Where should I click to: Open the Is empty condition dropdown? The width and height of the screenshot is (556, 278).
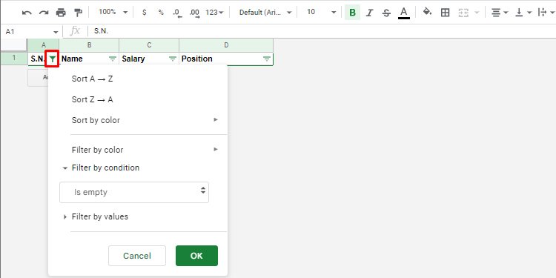pyautogui.click(x=134, y=192)
